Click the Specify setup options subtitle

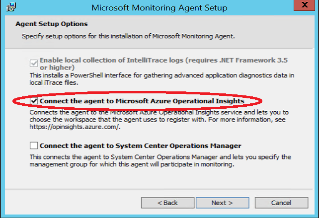click(128, 36)
